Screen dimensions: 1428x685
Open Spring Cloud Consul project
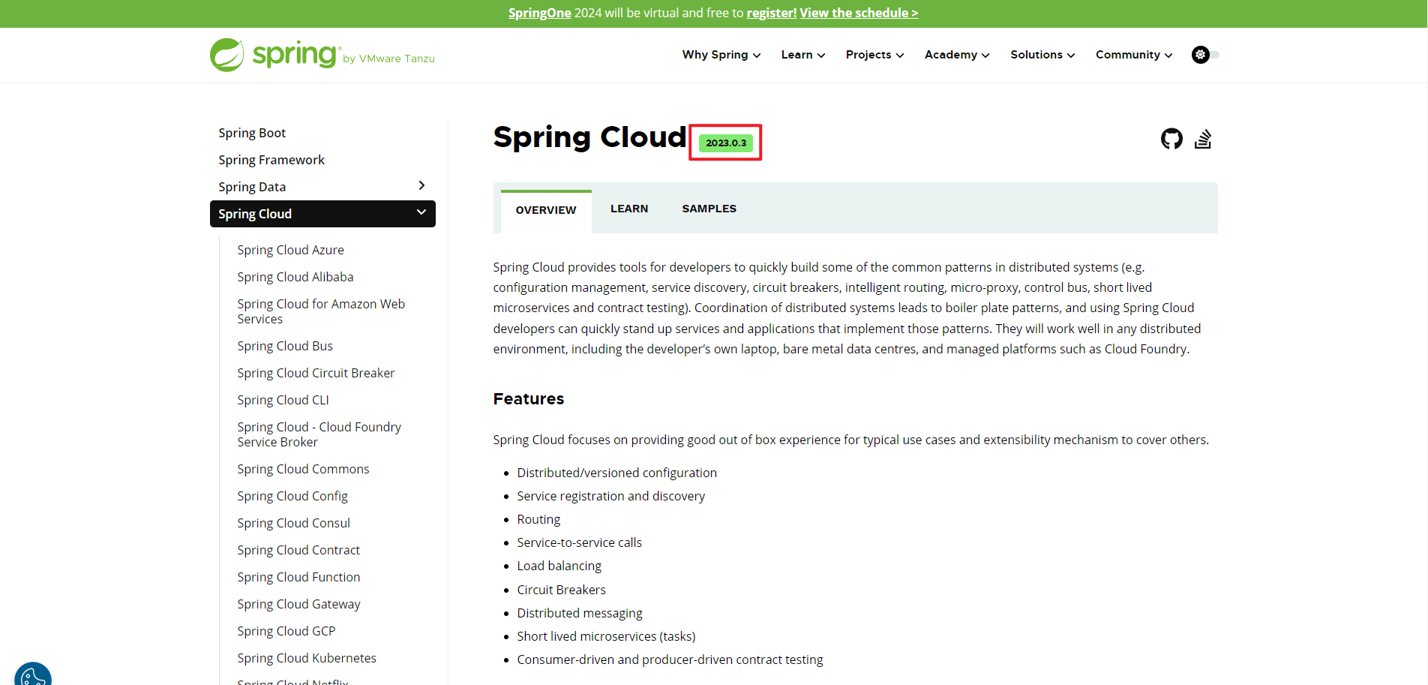click(x=294, y=523)
